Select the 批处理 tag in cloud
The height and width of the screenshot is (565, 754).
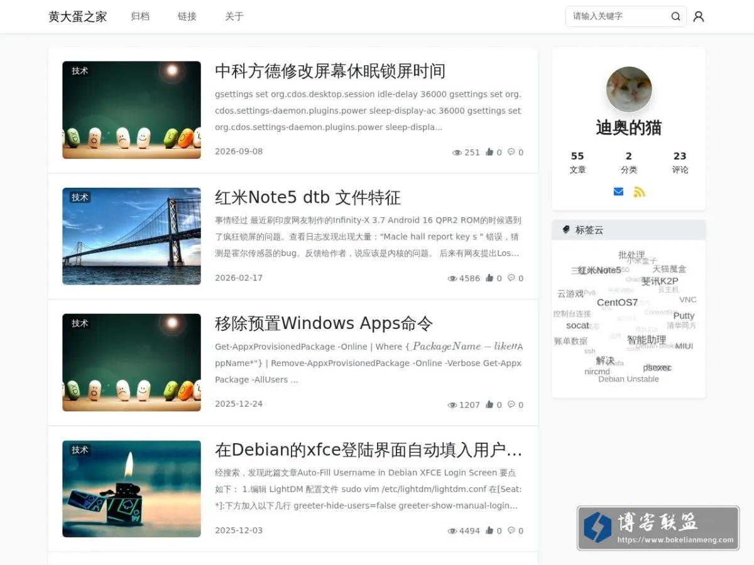pos(631,255)
